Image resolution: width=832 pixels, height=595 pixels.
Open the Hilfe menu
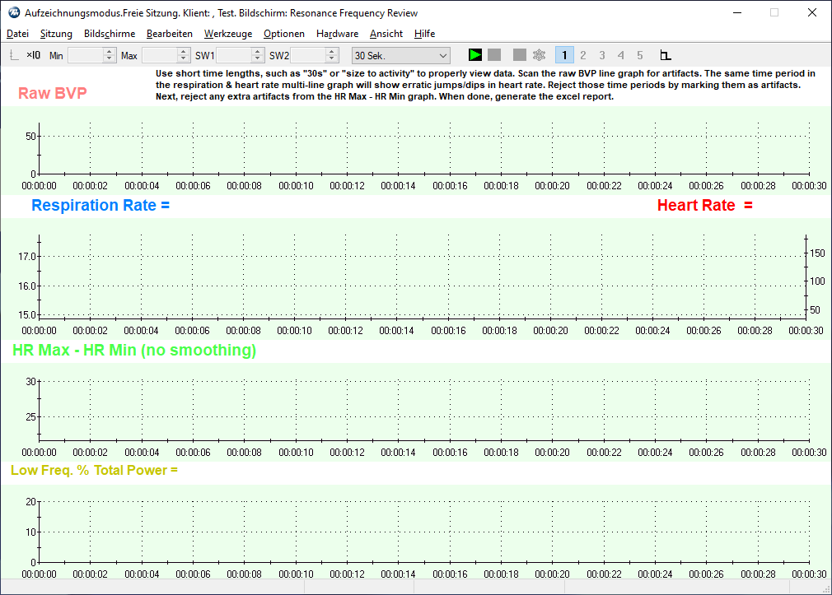pyautogui.click(x=424, y=34)
